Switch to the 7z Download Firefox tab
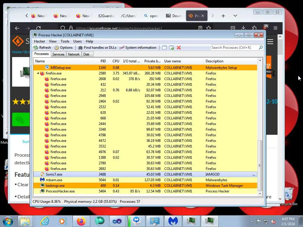The height and width of the screenshot is (227, 303). click(174, 16)
